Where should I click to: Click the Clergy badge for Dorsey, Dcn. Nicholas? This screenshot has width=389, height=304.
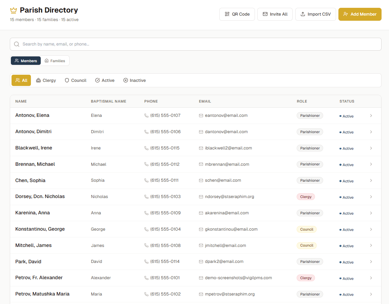(x=305, y=197)
